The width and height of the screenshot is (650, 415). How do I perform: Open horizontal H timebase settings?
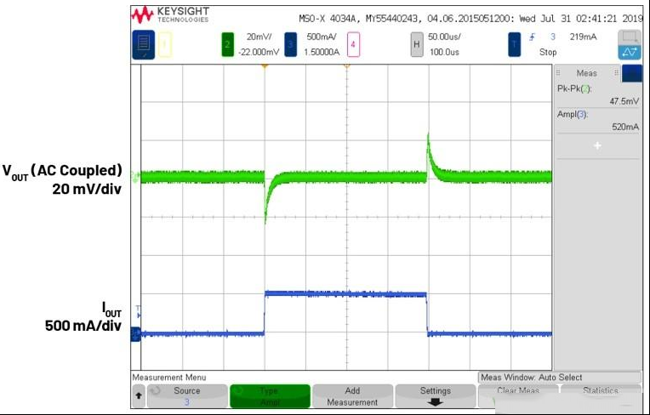click(x=417, y=44)
